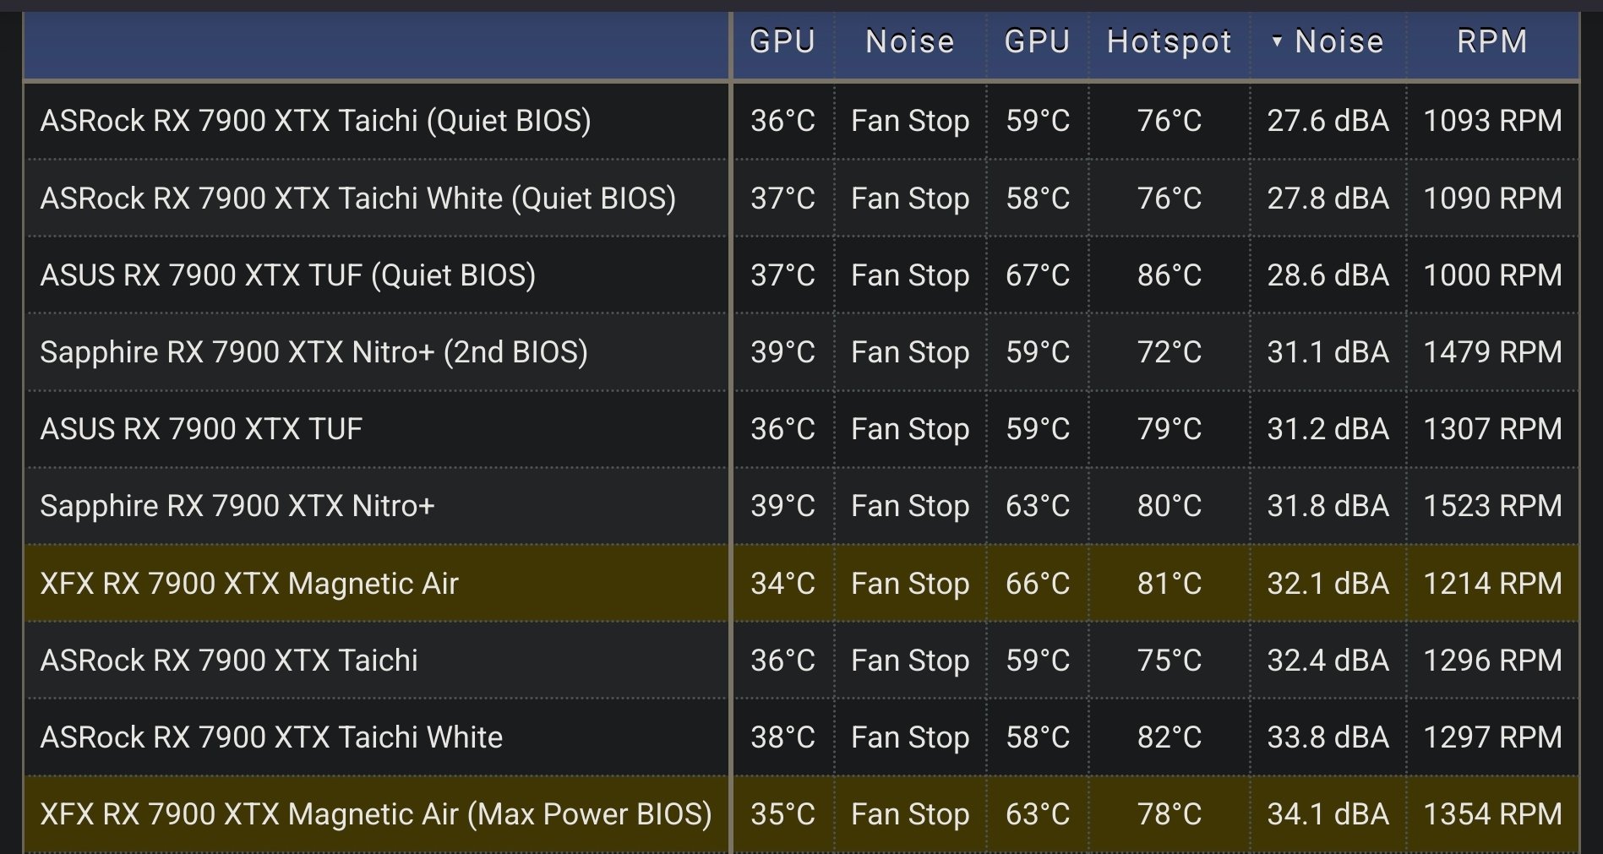Screen dimensions: 1603x854
Task: Click ASRock RX 7900 XTX Taichi White row
Action: tap(270, 737)
